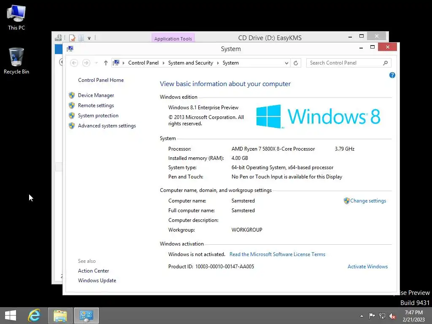
Task: Click WORKGROUP value text
Action: tap(247, 230)
